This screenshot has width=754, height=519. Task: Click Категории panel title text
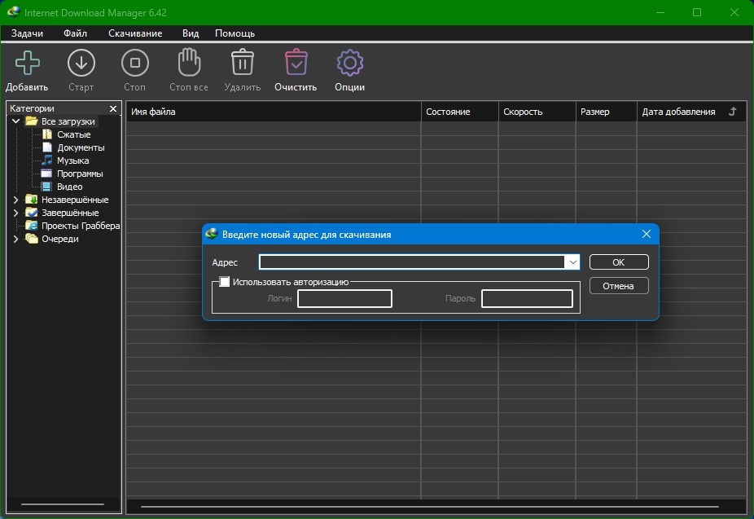click(x=32, y=108)
